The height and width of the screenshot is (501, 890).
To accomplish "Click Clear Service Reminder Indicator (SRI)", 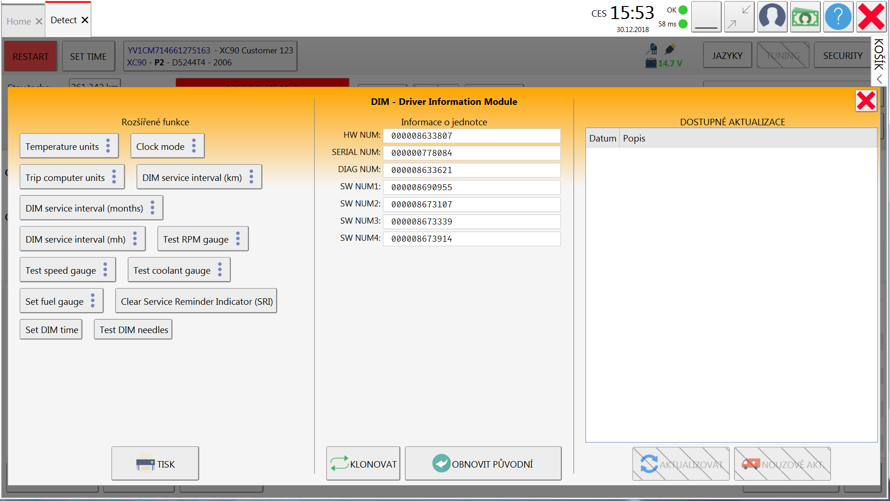I will pyautogui.click(x=196, y=301).
